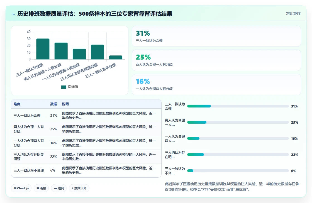312x203 pixels.
Task: Click the 数据 column header
Action: [x=53, y=104]
